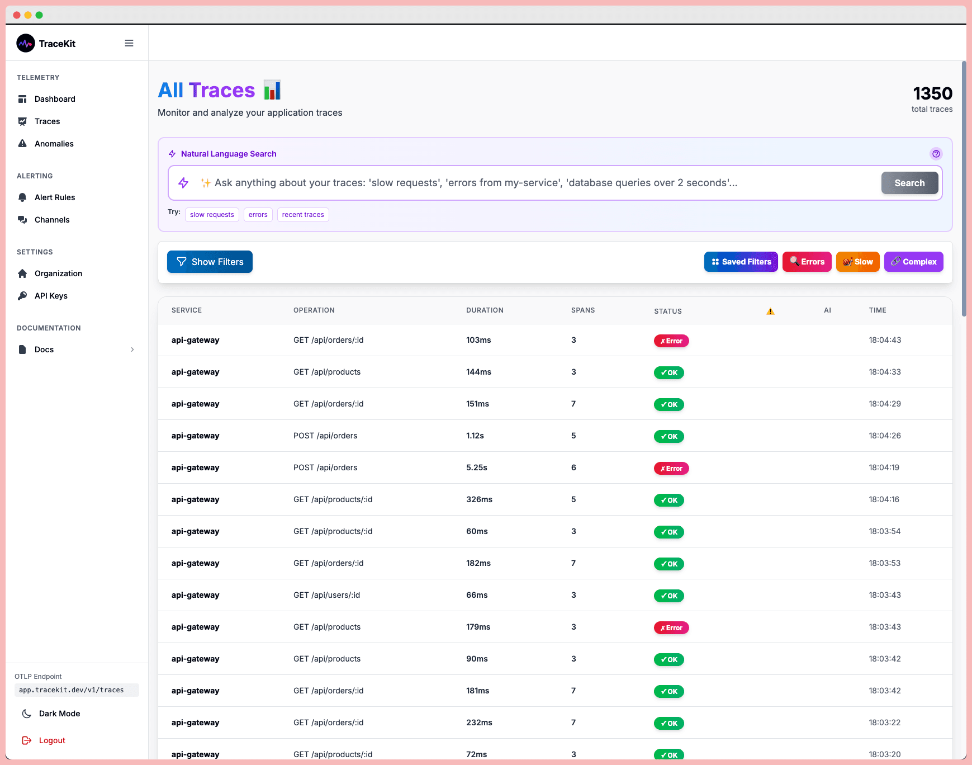The width and height of the screenshot is (972, 765).
Task: Toggle Dark Mode
Action: click(x=59, y=713)
